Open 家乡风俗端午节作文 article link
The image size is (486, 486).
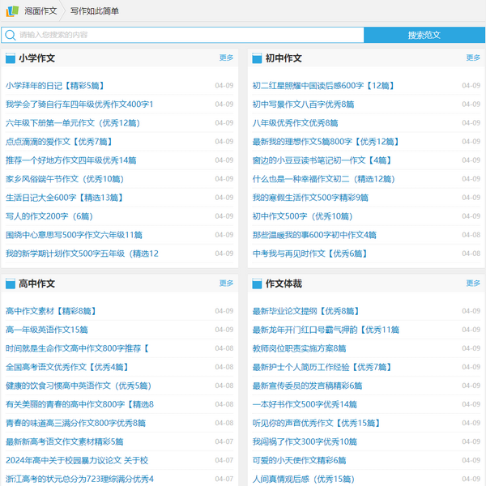point(64,179)
